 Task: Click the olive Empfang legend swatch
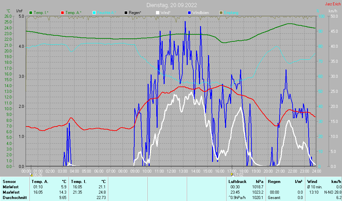point(221,13)
